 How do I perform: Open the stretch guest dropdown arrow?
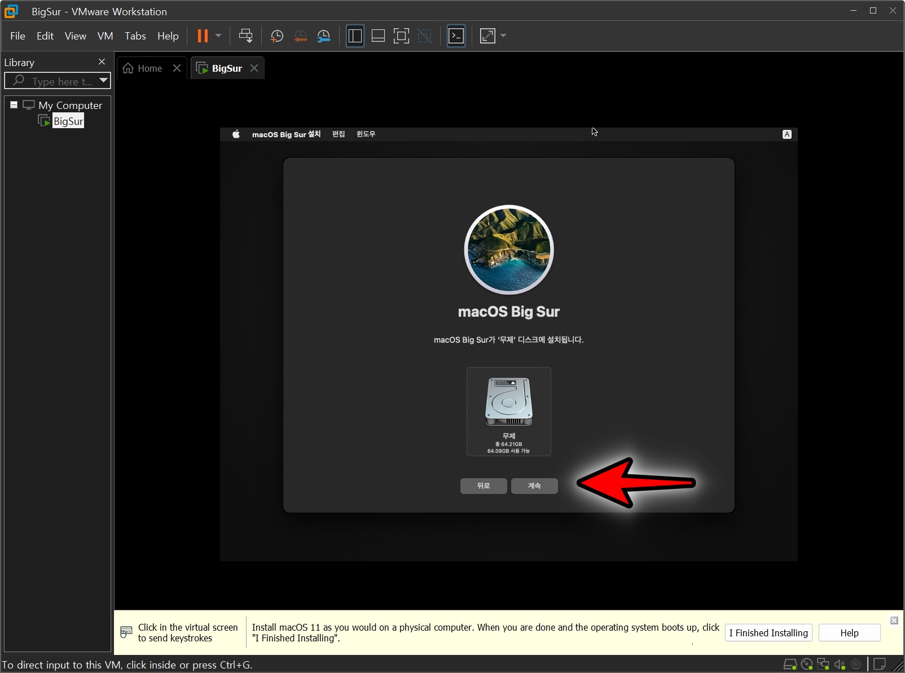(503, 36)
